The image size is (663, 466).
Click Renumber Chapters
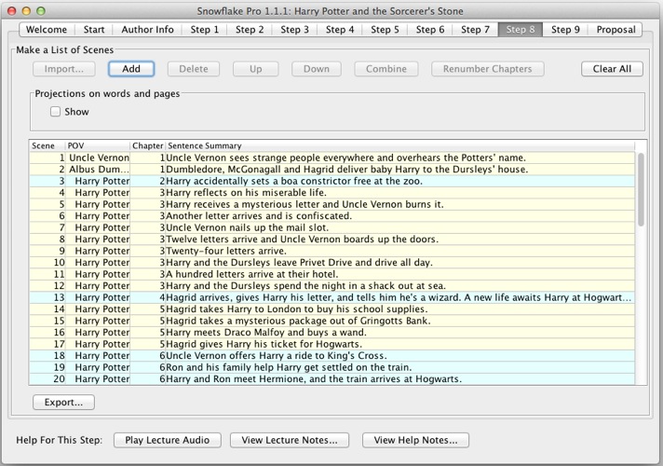tap(488, 69)
